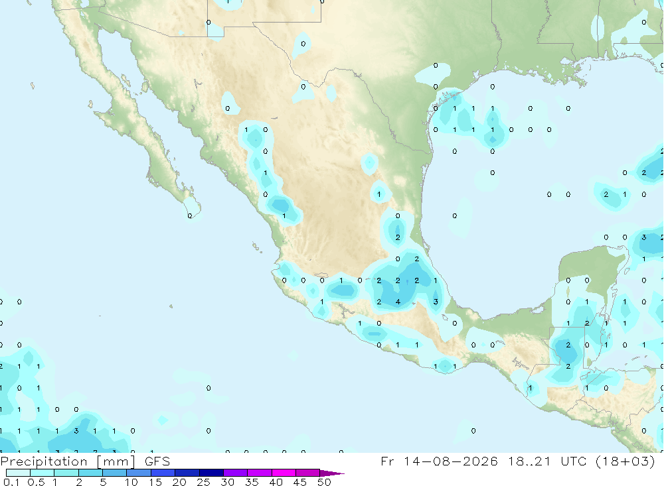
Task: Click legend label "35"
Action: click(x=252, y=482)
